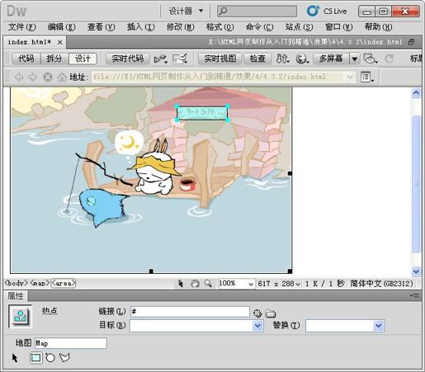Click the Properties (属性) panel tab
The height and width of the screenshot is (372, 425).
[x=16, y=296]
